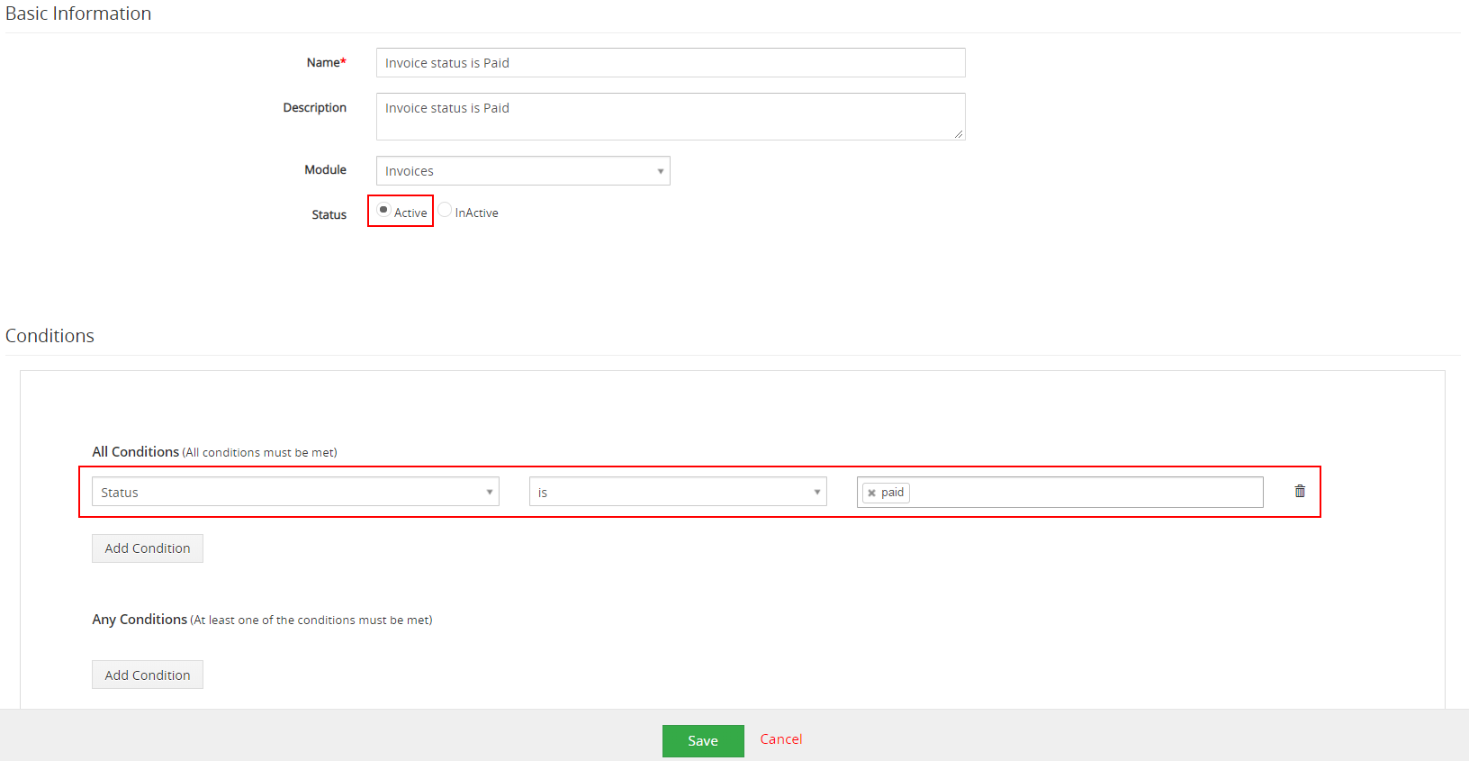Open the Module dropdown showing Invoices
The image size is (1469, 761).
tap(523, 170)
